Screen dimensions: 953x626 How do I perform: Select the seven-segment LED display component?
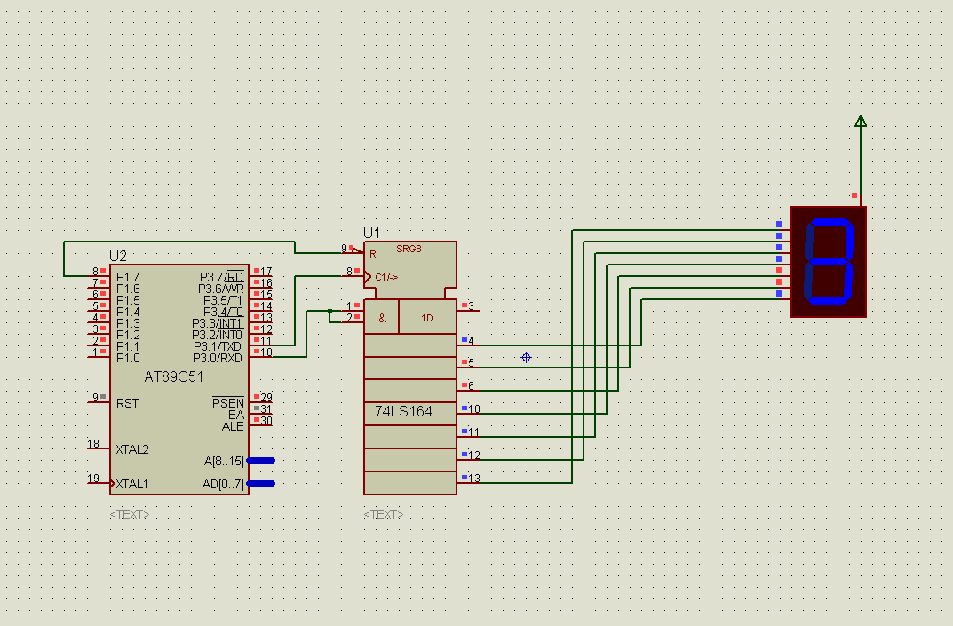829,261
